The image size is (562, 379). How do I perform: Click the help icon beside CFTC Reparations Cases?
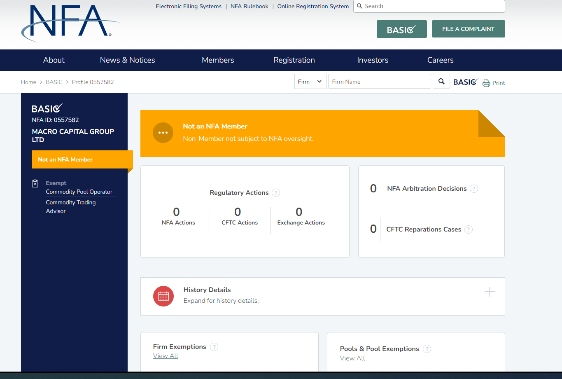click(x=469, y=229)
